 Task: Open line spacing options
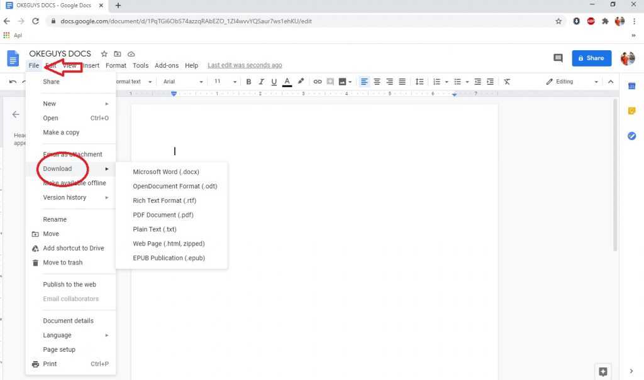[x=419, y=82]
